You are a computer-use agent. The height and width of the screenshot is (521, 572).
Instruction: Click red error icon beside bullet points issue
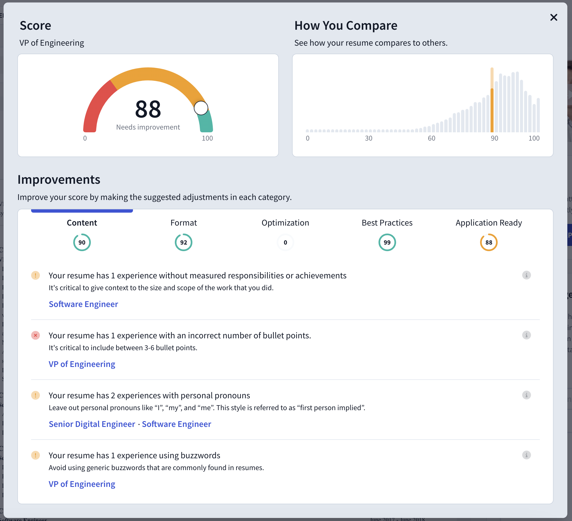coord(36,335)
